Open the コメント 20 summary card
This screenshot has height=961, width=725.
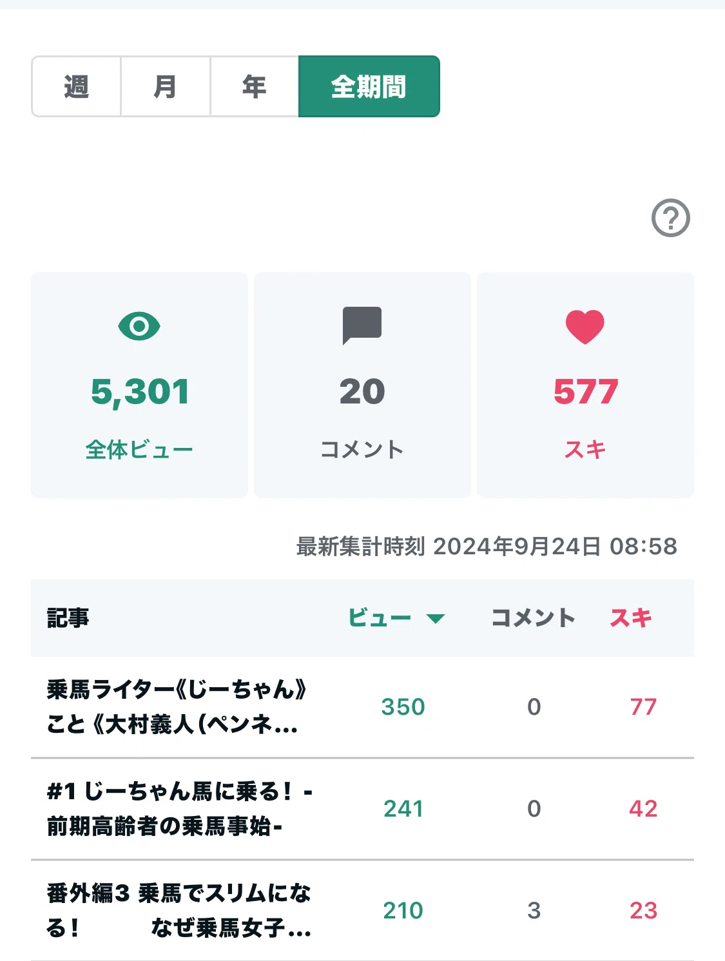[362, 385]
